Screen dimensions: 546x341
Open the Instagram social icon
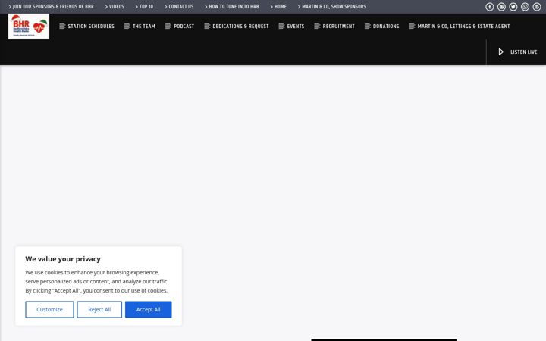coord(501,7)
